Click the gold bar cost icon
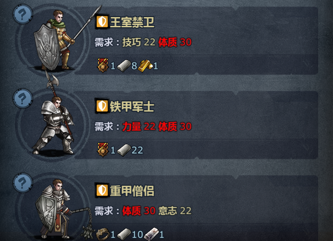 (146, 66)
